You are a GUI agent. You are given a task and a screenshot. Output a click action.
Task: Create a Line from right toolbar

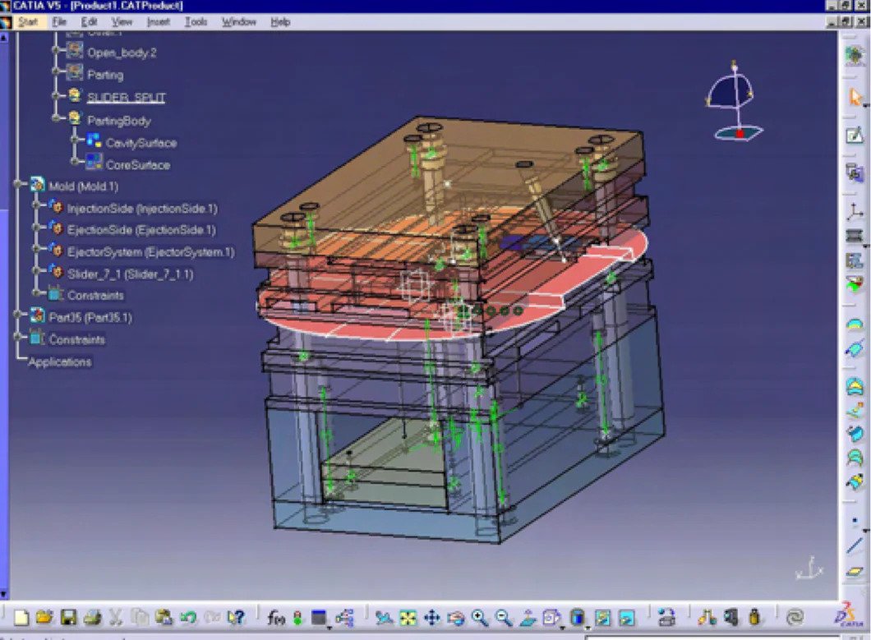(x=855, y=546)
